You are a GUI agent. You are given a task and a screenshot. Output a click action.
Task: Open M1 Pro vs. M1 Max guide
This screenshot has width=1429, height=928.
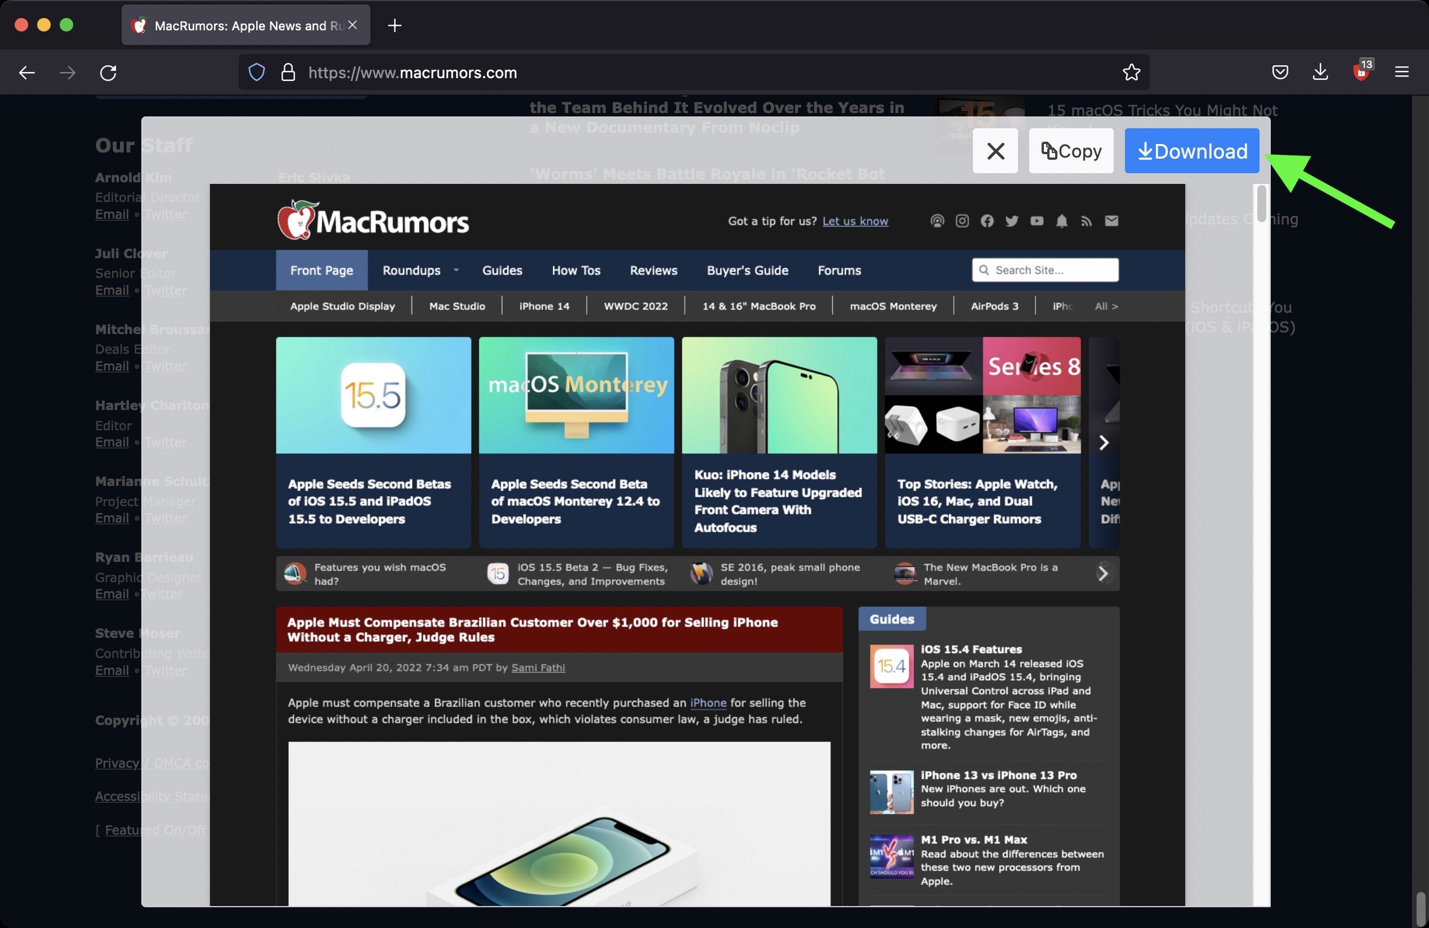point(974,840)
